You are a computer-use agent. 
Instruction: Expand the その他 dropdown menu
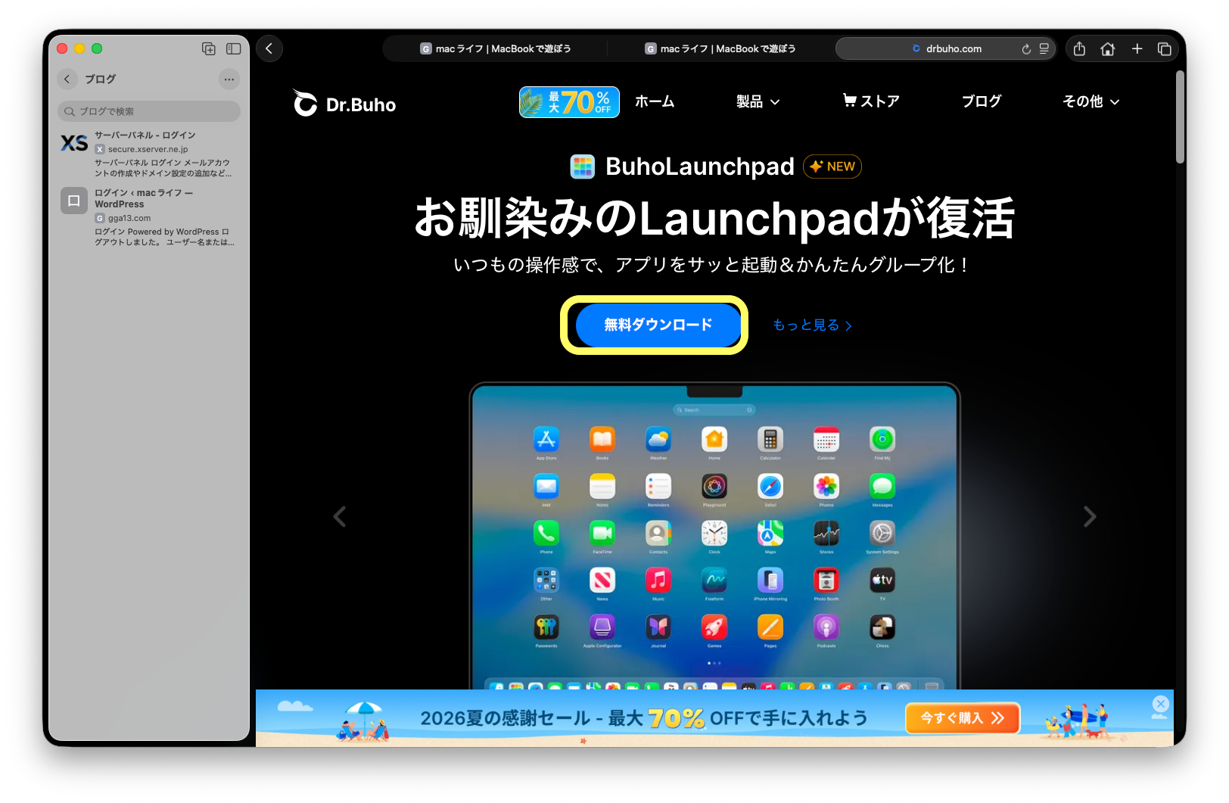click(x=1091, y=101)
